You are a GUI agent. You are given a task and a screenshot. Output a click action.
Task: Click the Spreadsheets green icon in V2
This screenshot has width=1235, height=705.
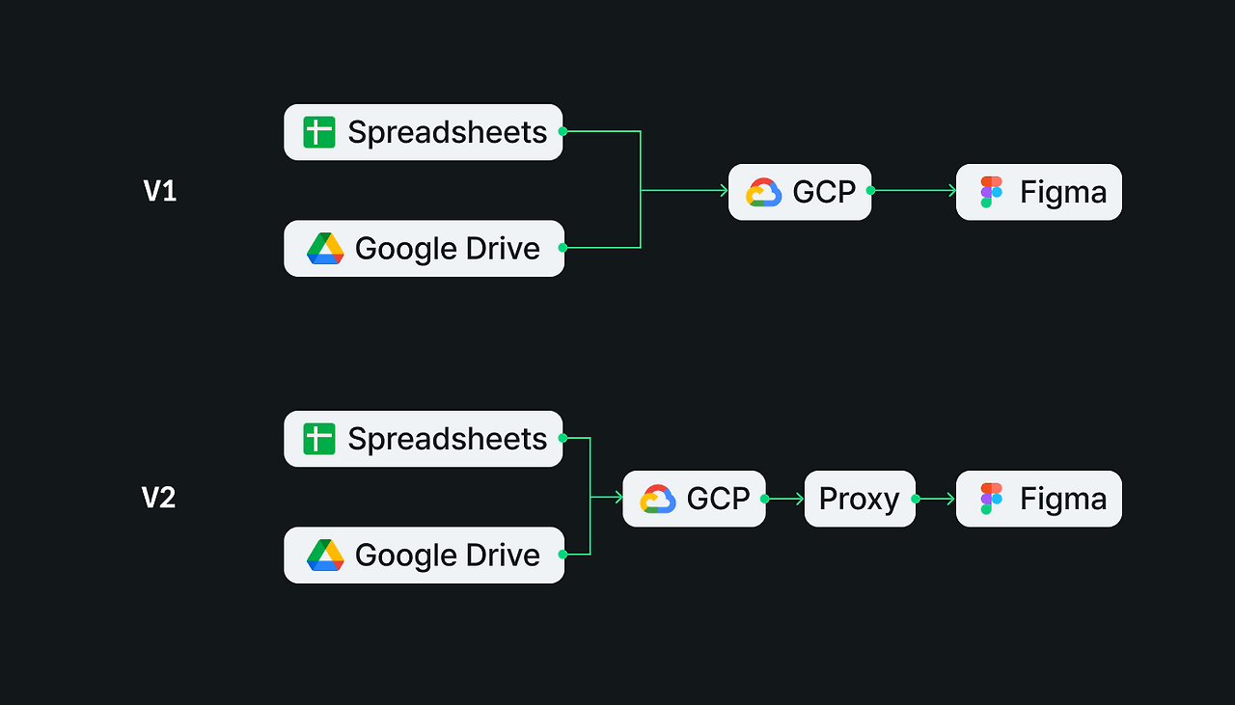(318, 439)
